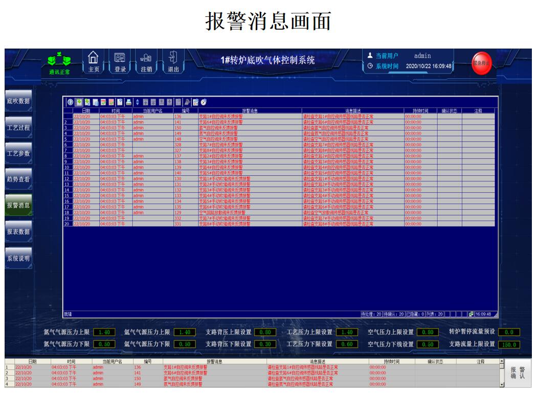Switch to the 趋势查看 page
Image resolution: width=537 pixels, height=394 pixels.
pyautogui.click(x=18, y=179)
